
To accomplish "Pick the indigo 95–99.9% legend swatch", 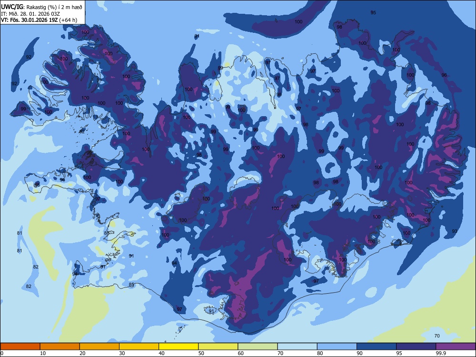I will point(416,347).
